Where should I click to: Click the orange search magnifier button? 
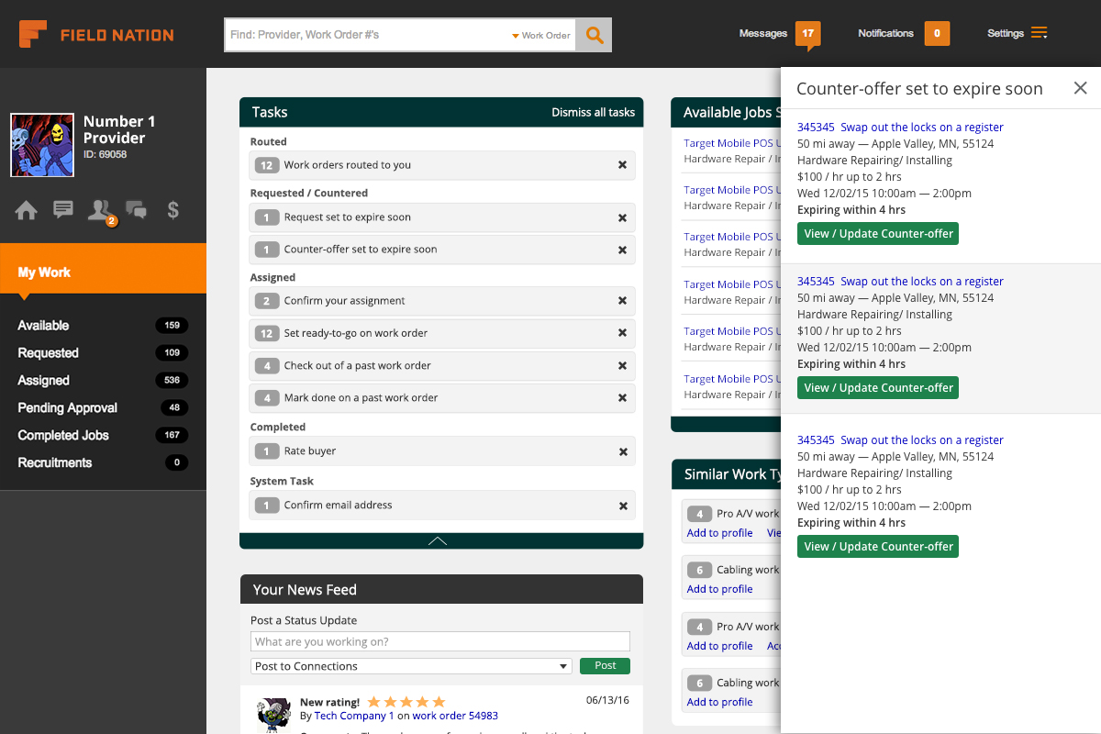point(595,35)
